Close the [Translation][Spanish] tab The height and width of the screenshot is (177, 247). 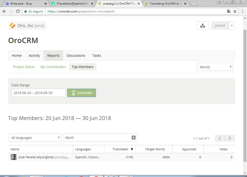(x=92, y=3)
